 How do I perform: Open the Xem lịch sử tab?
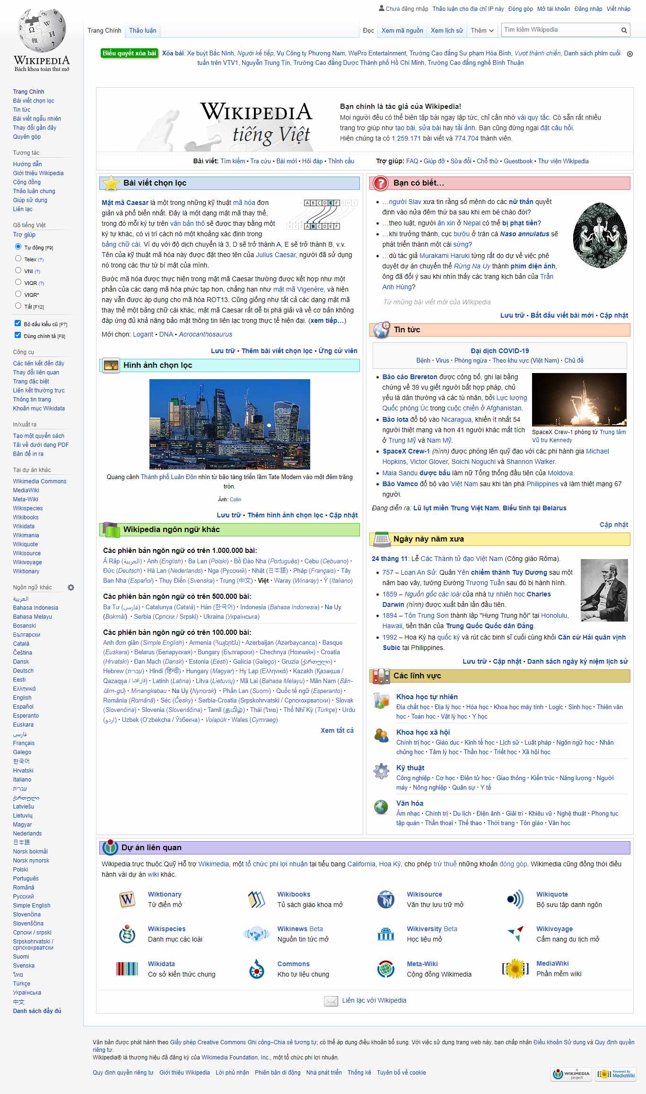coord(447,30)
